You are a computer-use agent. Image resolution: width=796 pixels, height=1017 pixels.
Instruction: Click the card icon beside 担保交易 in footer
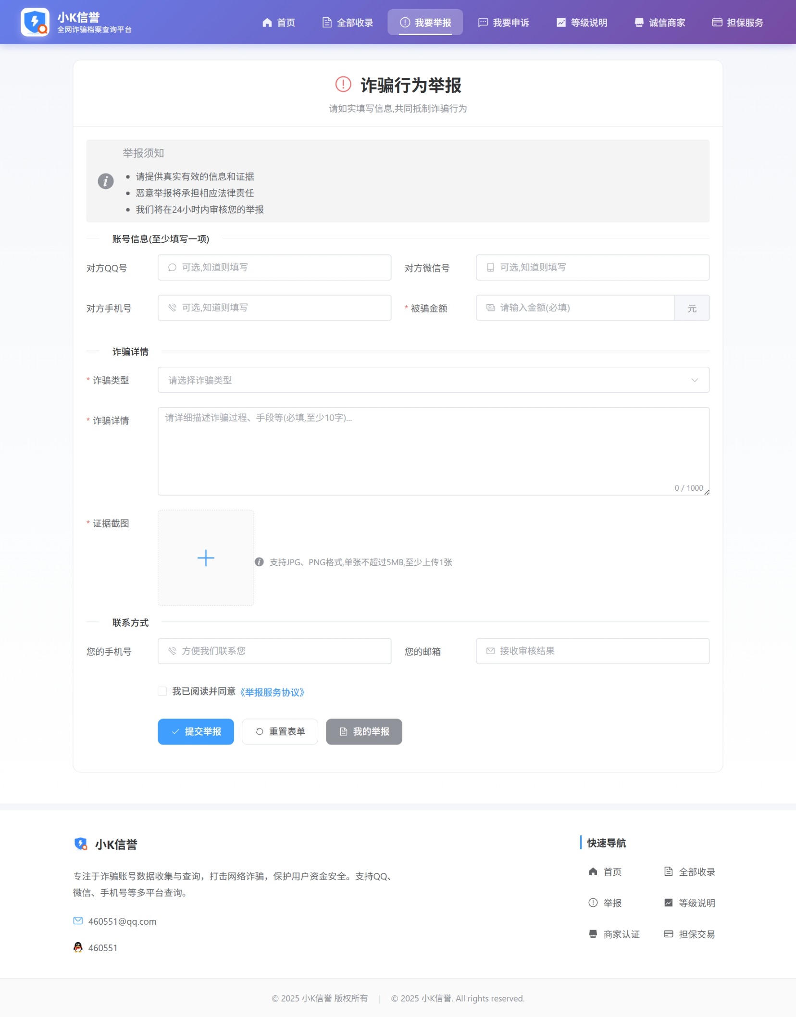pyautogui.click(x=669, y=934)
